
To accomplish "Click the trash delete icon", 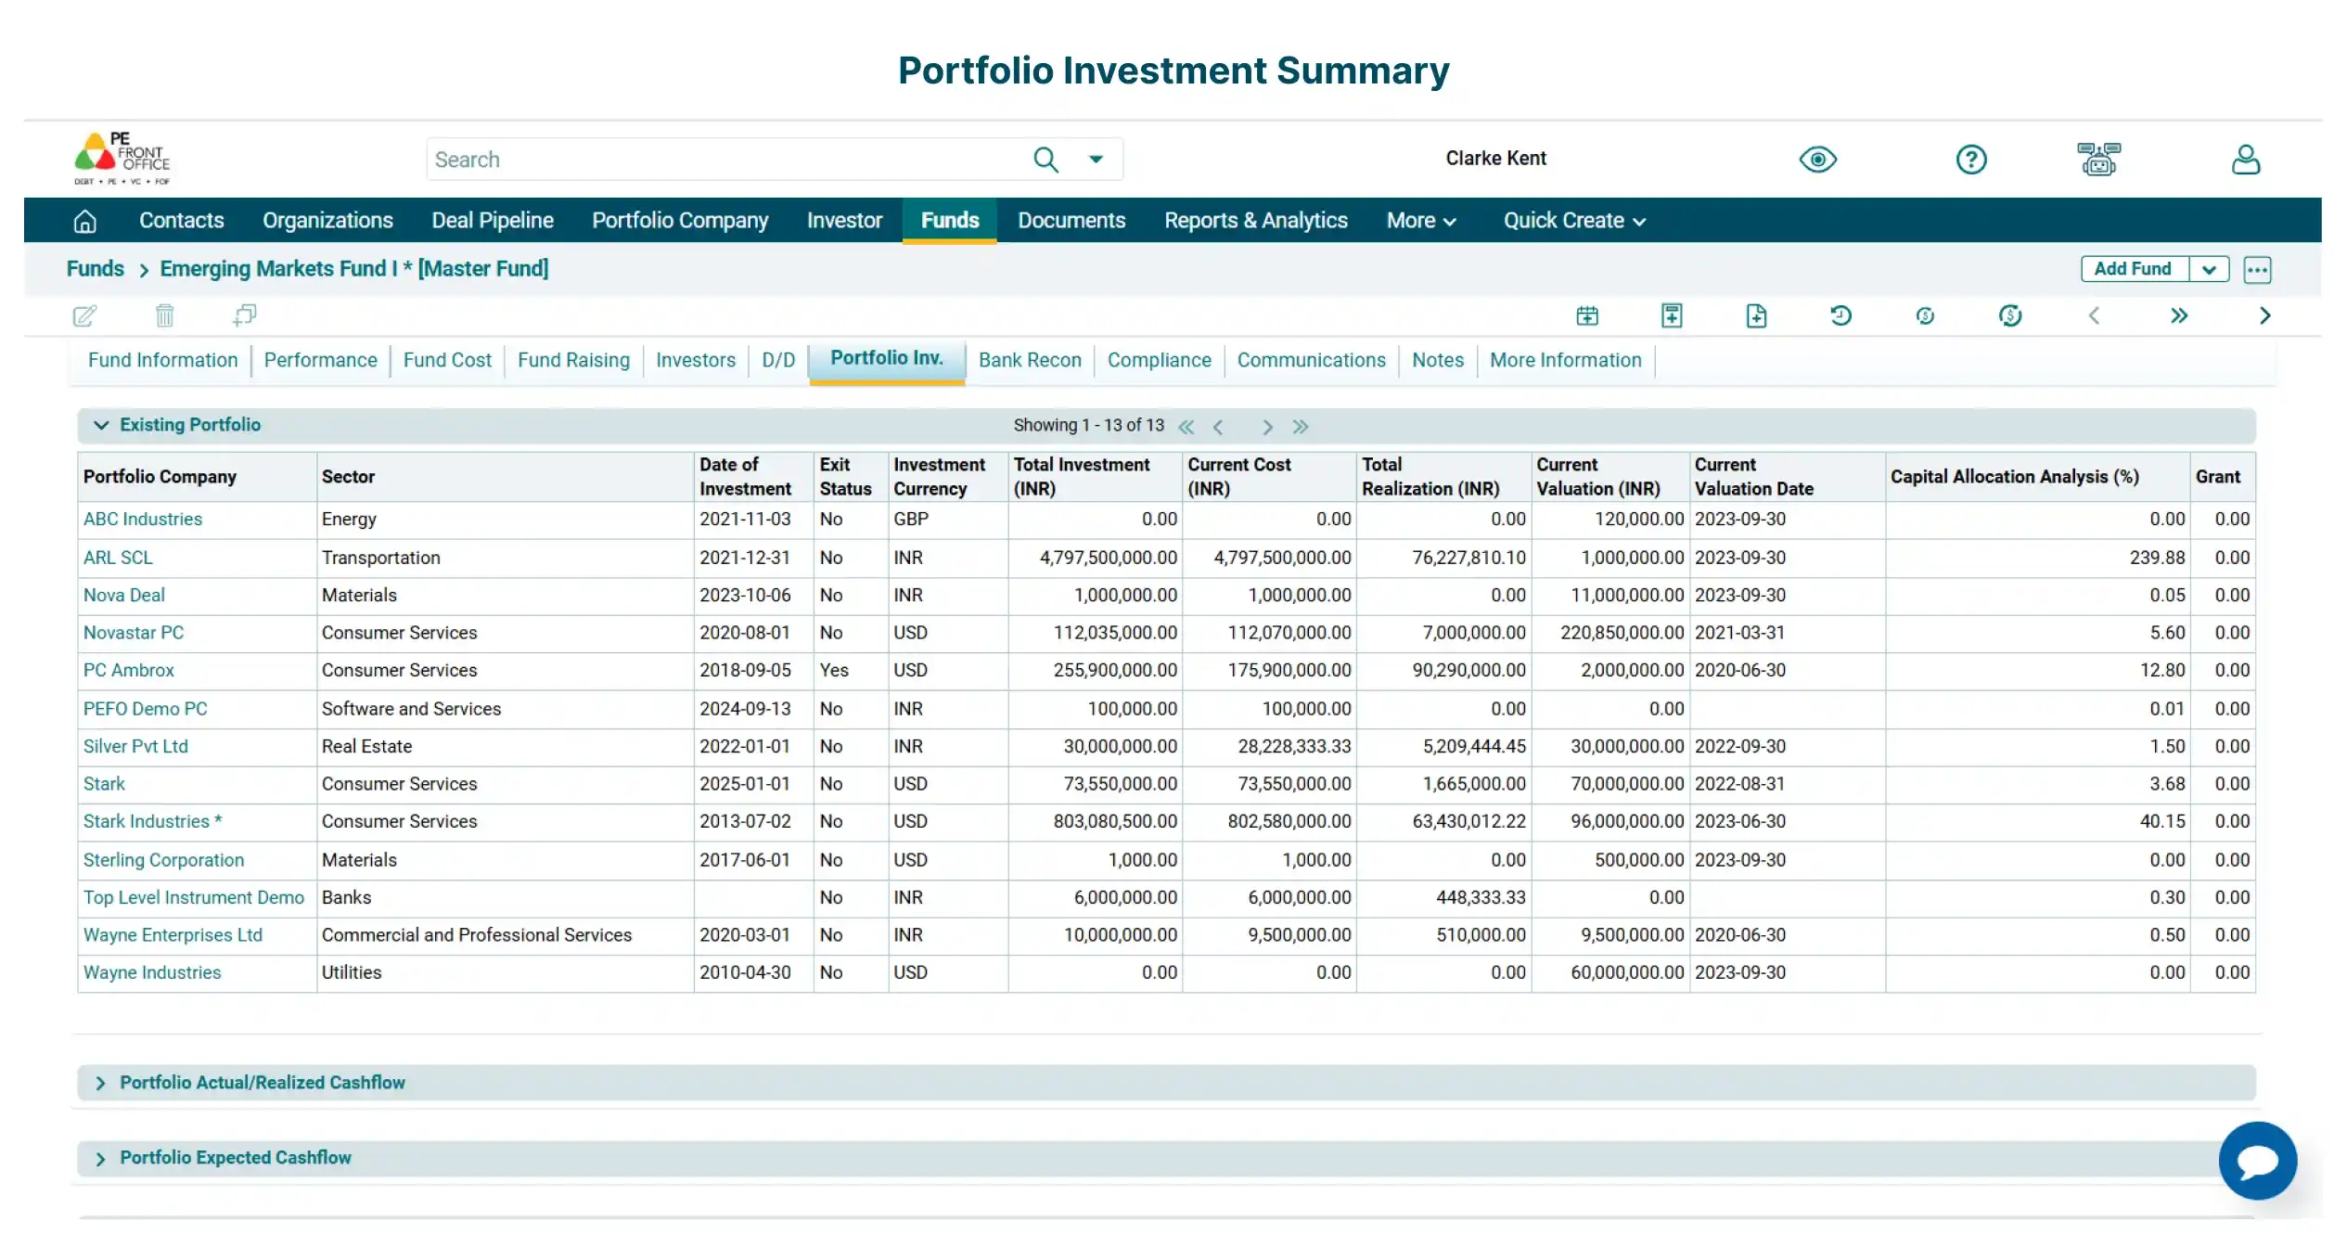I will (164, 316).
